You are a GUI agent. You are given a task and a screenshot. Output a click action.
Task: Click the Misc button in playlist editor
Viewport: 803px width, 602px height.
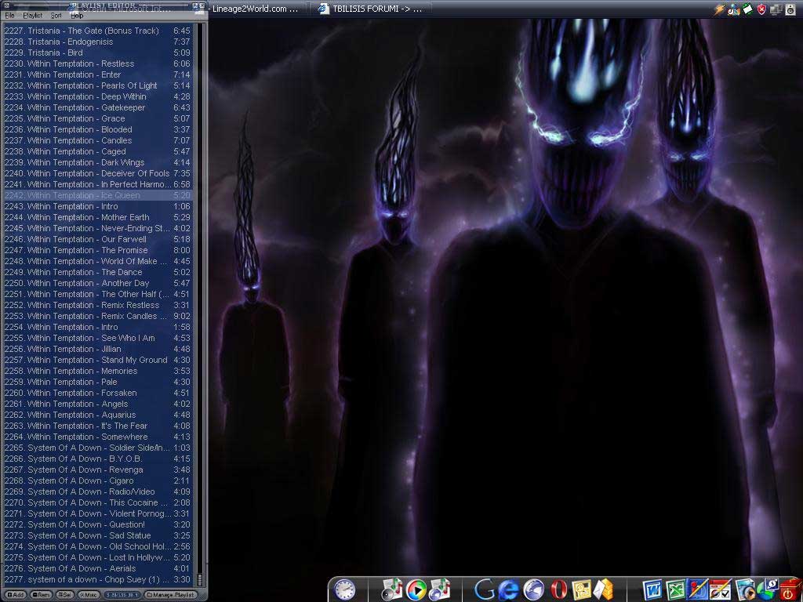pos(89,595)
